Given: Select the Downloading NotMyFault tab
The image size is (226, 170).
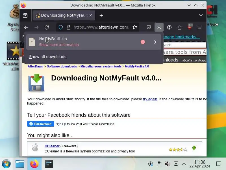Looking at the screenshot, I should (64, 15).
